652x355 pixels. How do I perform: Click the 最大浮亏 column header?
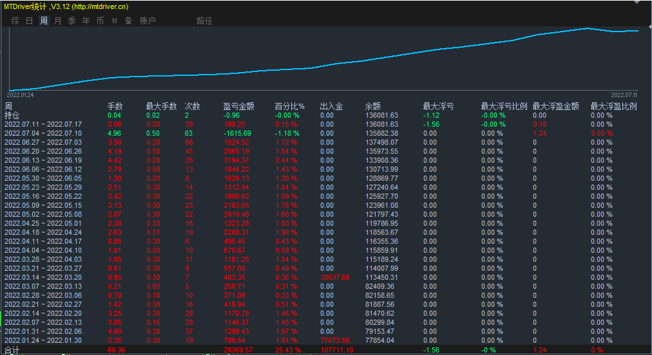click(438, 106)
